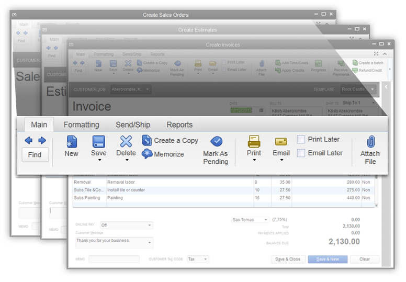406x282 pixels.
Task: Click the Customer Message field
Action: [114, 243]
